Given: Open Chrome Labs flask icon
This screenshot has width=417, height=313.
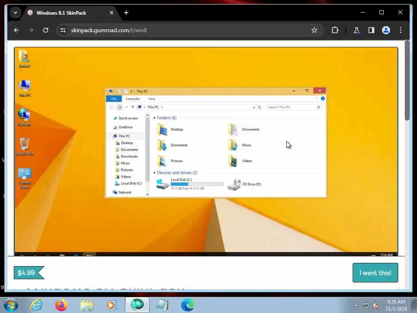Looking at the screenshot, I should [x=356, y=30].
